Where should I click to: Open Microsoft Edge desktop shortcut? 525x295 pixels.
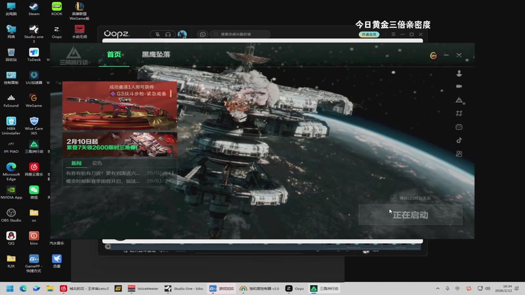tap(11, 172)
